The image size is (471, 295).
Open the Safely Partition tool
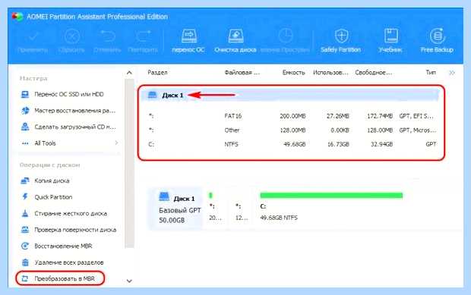tap(340, 41)
